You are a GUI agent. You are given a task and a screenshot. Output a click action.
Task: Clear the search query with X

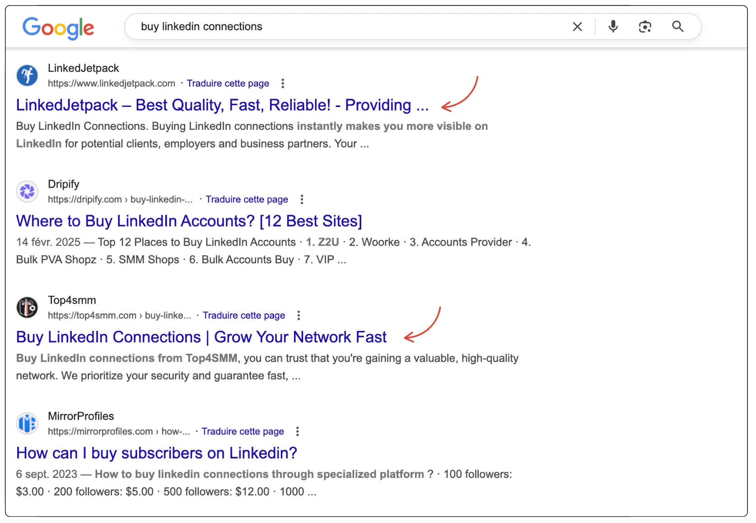coord(577,27)
